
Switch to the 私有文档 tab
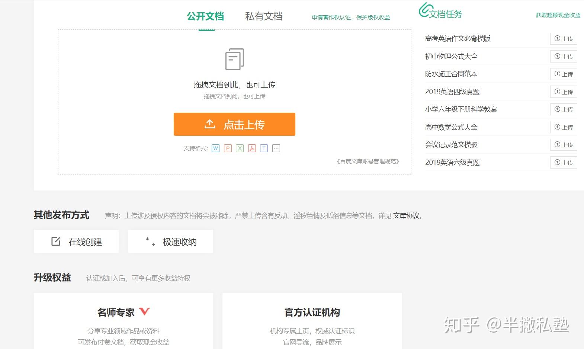[263, 16]
